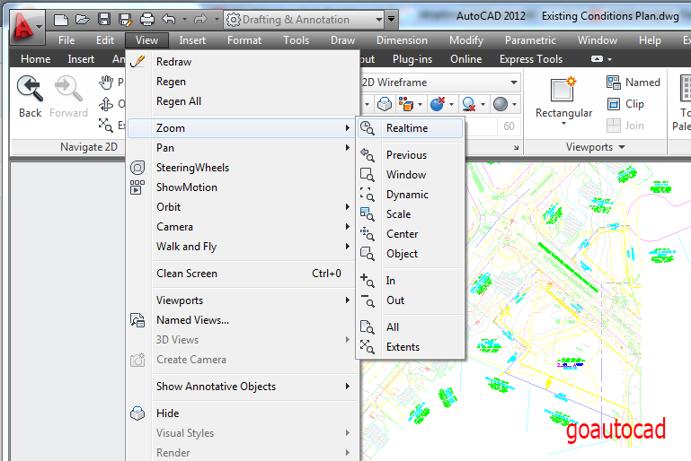Choose Zoom Extents from submenu
This screenshot has width=691, height=461.
tap(411, 347)
